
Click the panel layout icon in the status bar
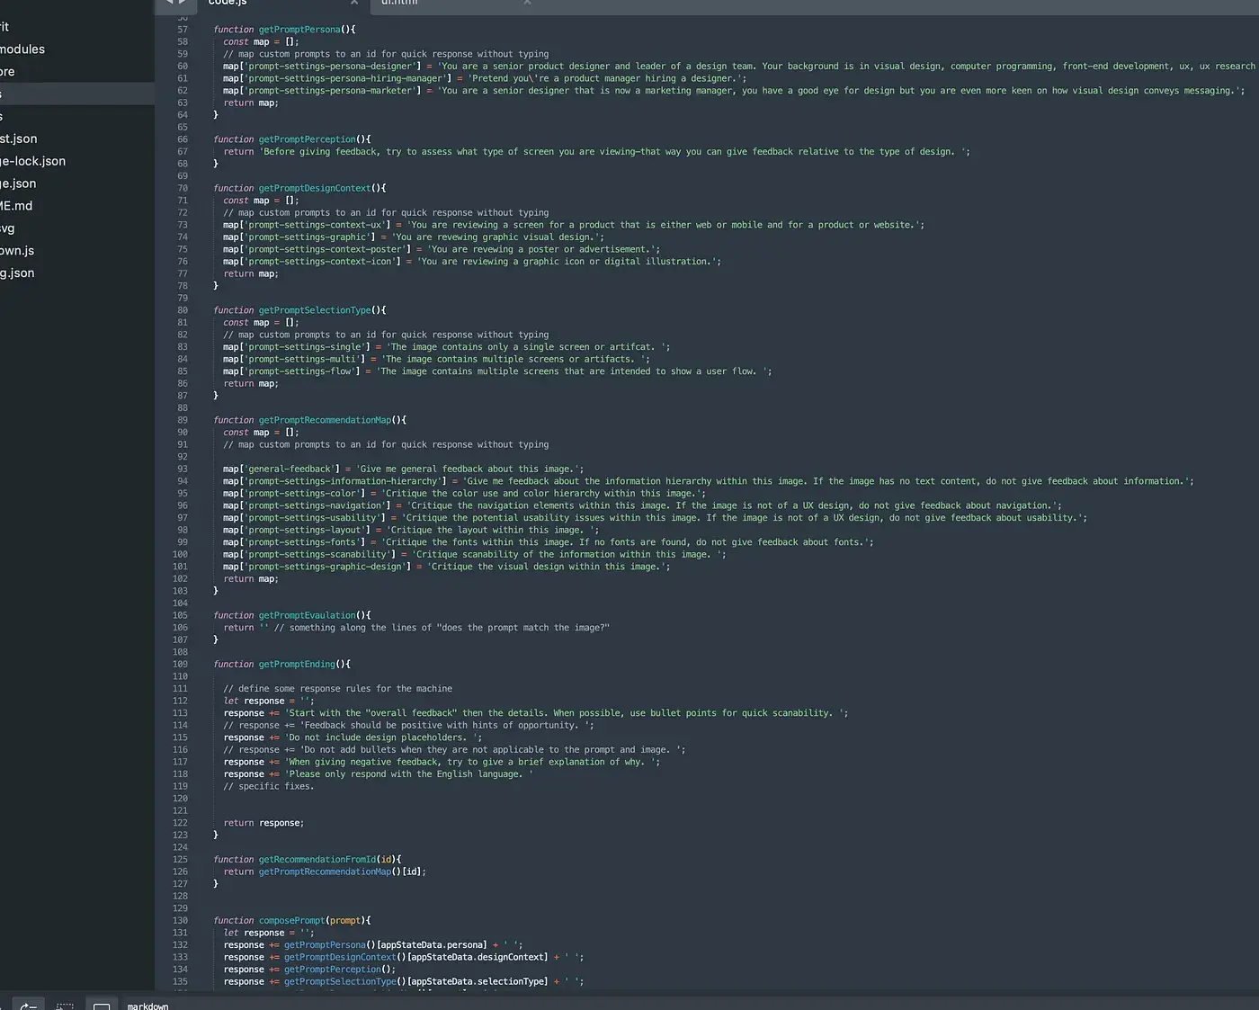(101, 1004)
